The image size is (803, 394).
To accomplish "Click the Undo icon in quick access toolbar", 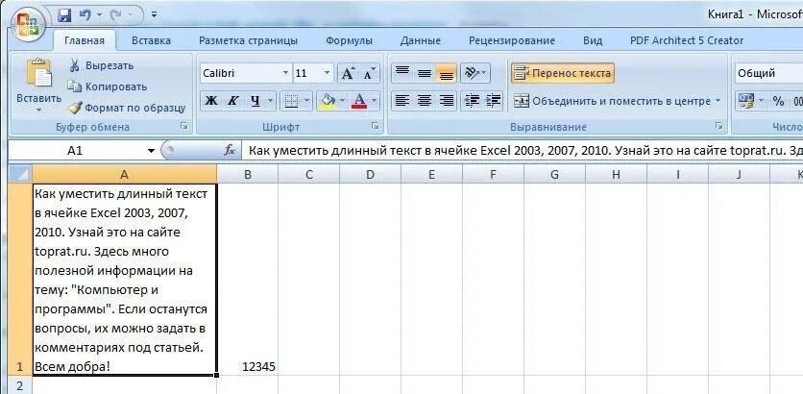I will click(x=85, y=14).
